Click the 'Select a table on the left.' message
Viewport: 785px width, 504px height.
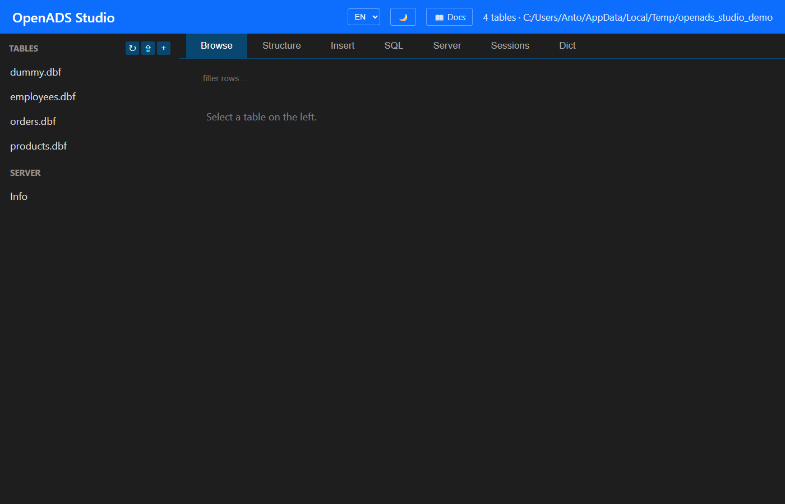(261, 117)
